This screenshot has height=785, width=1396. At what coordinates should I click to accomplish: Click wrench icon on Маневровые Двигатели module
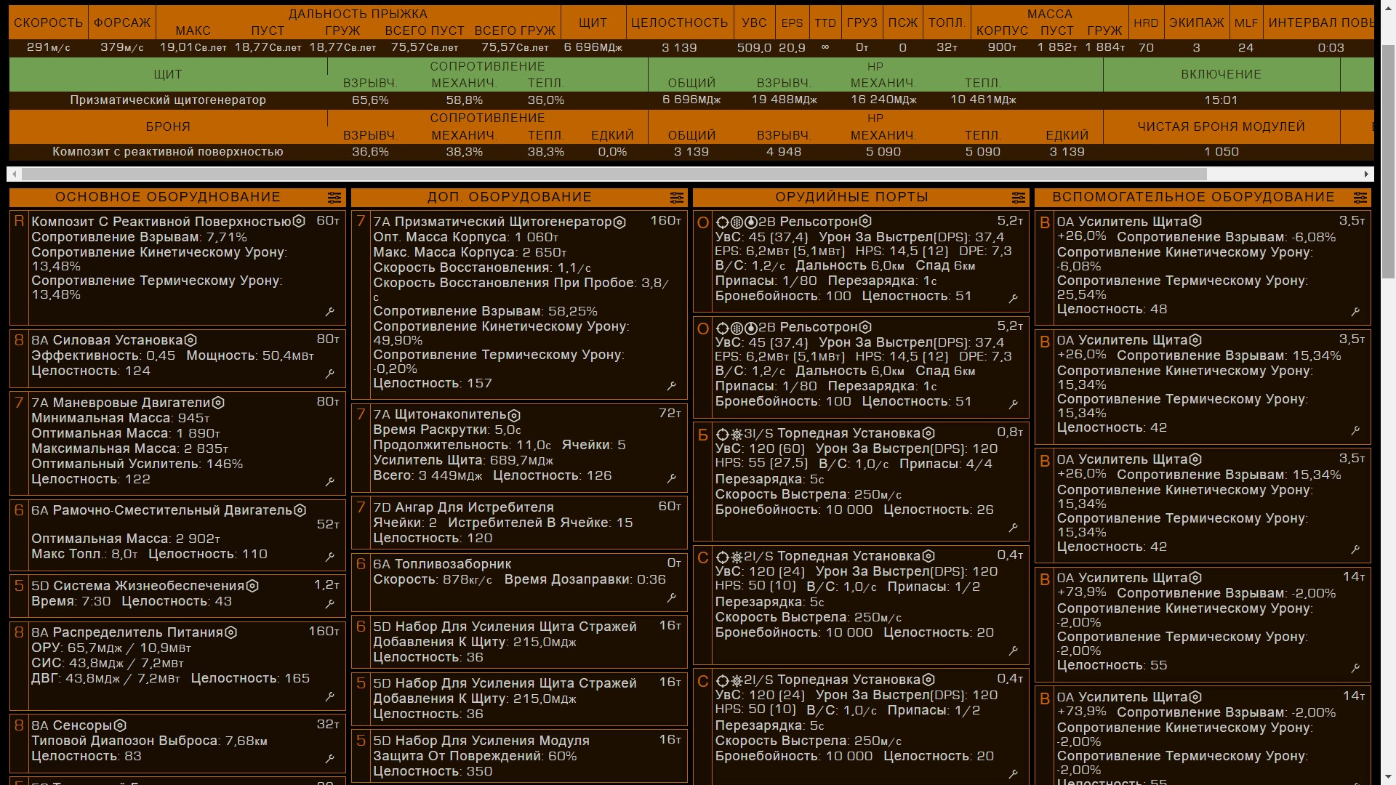coord(330,481)
